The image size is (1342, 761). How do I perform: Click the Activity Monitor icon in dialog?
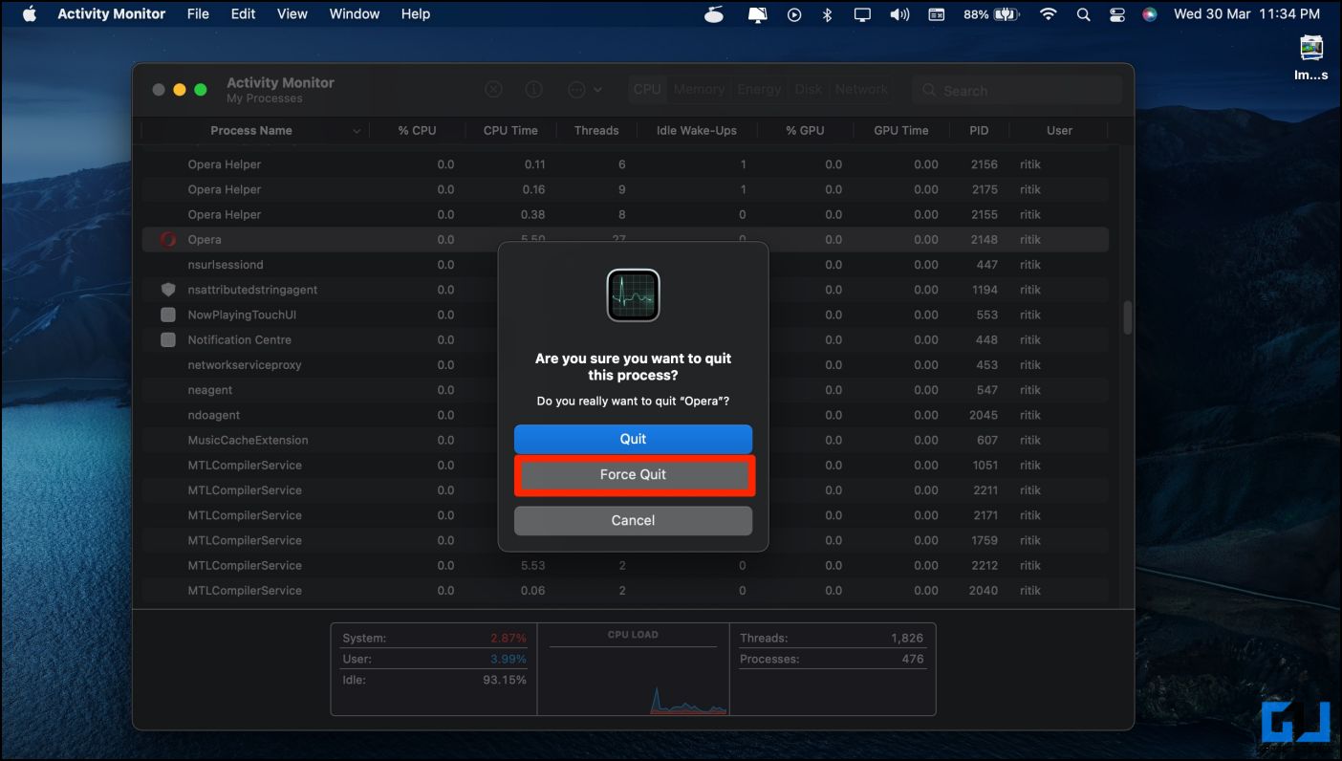click(633, 295)
